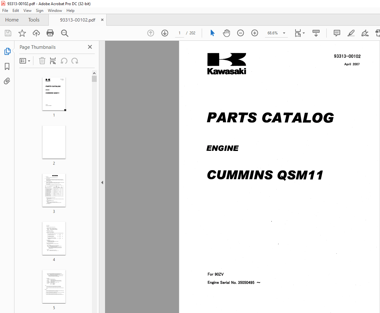The image size is (380, 313).
Task: Select the Highlight tool
Action: coord(351,33)
